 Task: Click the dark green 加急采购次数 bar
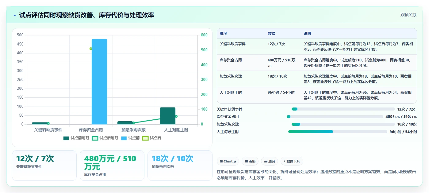pos(125,123)
